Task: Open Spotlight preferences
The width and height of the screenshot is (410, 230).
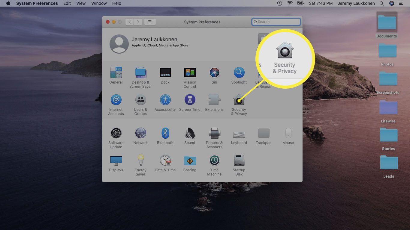Action: tap(239, 75)
